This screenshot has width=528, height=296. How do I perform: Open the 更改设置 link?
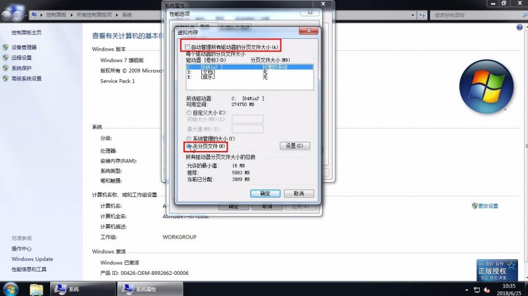[488, 206]
